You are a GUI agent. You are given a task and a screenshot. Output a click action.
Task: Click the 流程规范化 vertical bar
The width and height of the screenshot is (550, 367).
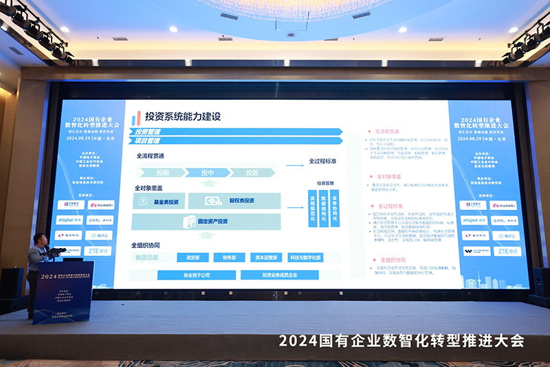point(313,208)
